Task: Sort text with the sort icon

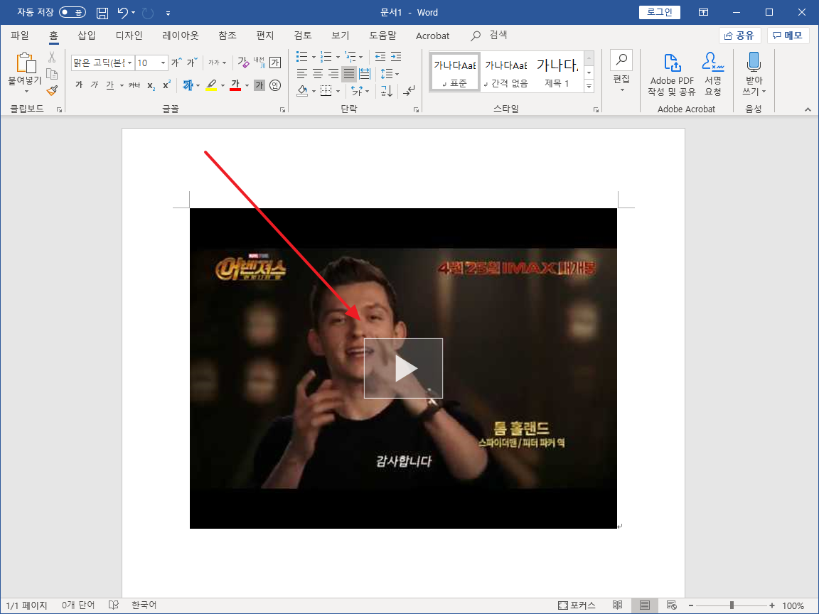Action: click(387, 91)
